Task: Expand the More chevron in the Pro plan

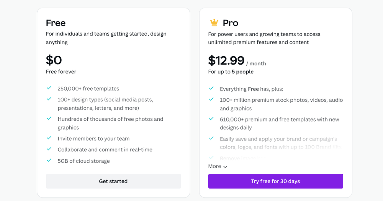Action: point(225,167)
